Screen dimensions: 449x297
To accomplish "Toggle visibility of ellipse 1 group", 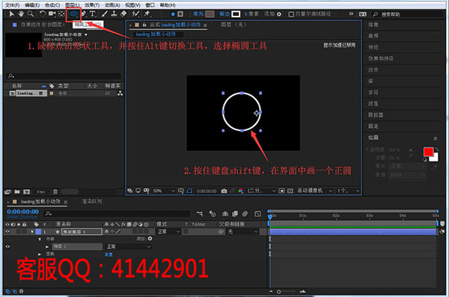I will (x=7, y=247).
